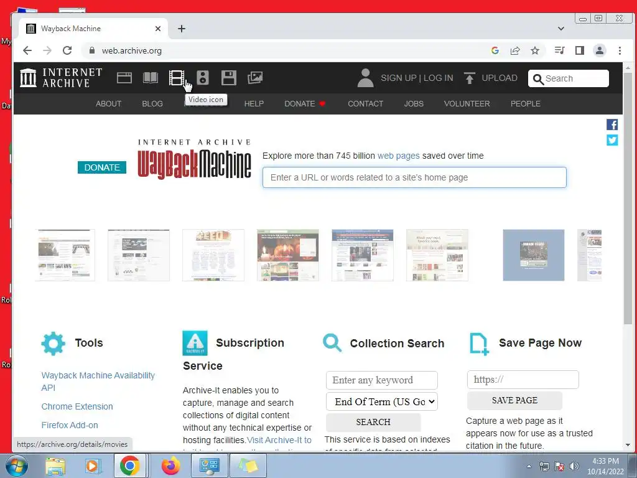Image resolution: width=637 pixels, height=478 pixels.
Task: Bookmark this page with star icon
Action: (535, 50)
